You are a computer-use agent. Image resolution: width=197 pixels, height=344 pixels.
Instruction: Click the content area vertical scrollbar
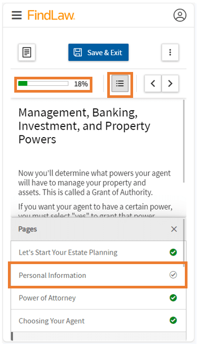coord(184,141)
